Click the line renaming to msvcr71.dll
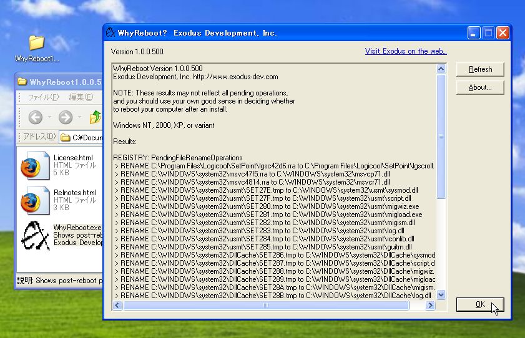 (252, 182)
